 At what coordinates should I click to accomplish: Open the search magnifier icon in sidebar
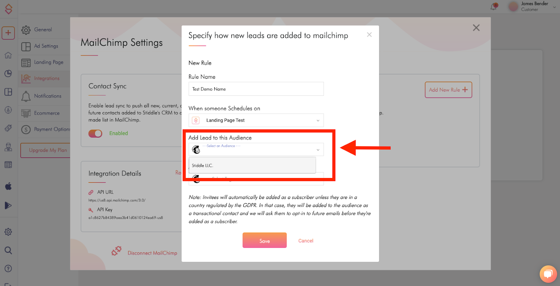coord(8,250)
